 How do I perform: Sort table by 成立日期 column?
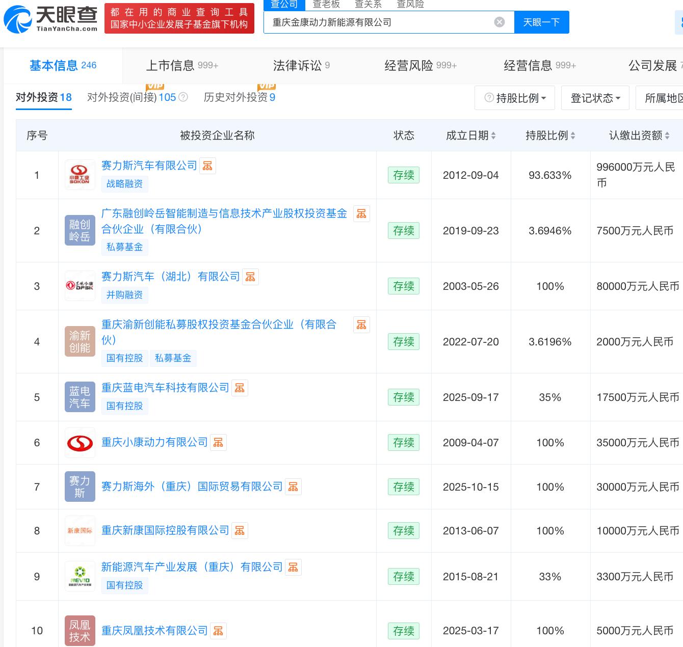click(470, 136)
